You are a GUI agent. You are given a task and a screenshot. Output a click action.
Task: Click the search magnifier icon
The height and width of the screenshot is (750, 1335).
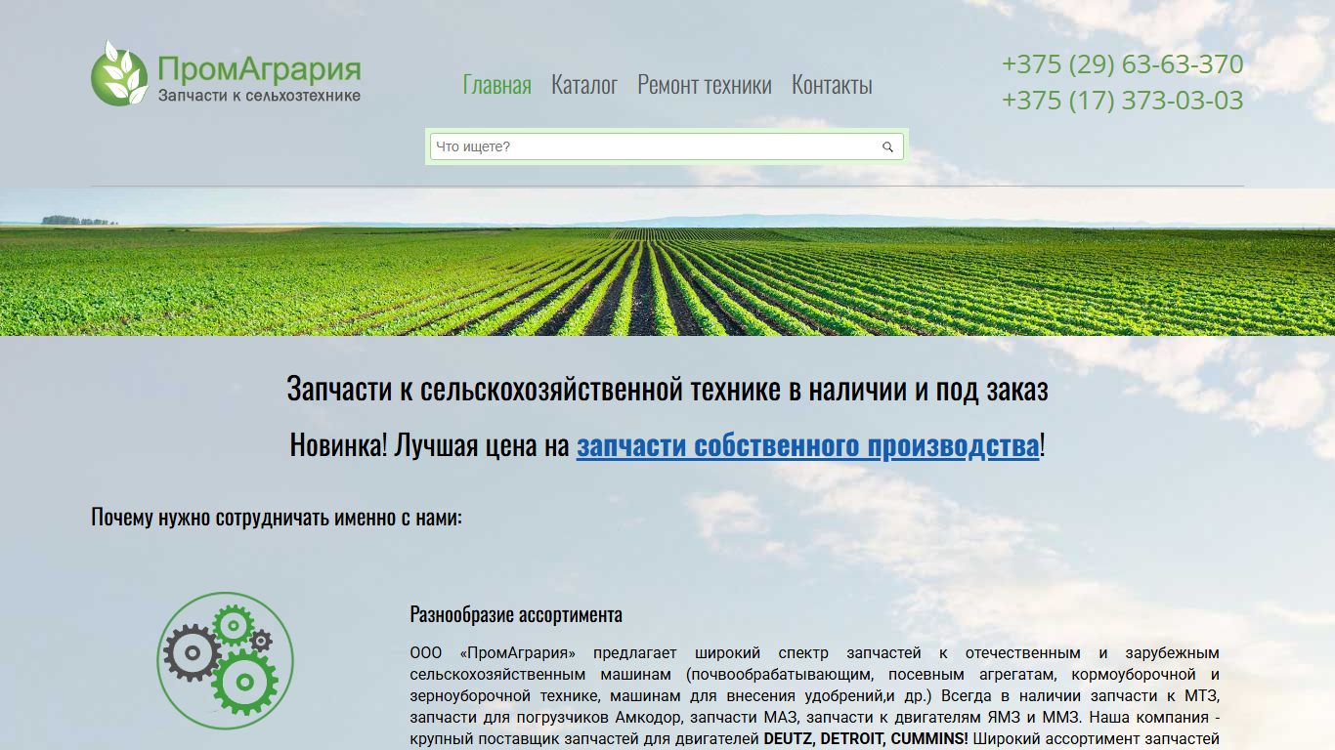pyautogui.click(x=888, y=146)
